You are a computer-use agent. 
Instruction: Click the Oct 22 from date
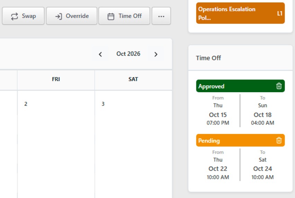coord(218,169)
